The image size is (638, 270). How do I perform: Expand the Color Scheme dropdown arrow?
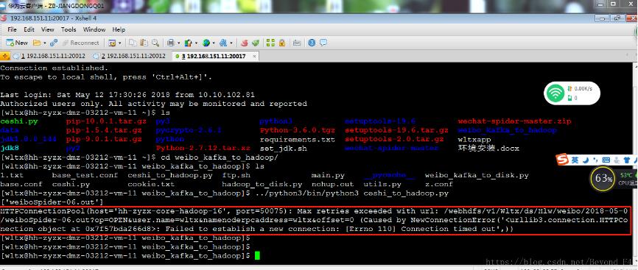coord(196,43)
